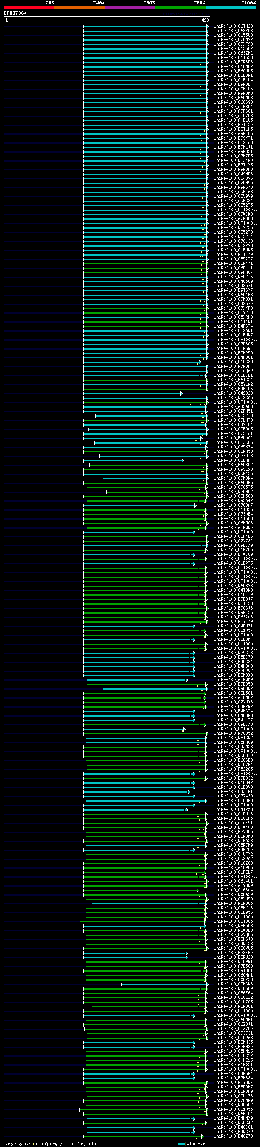Viewport: 260px width, 1147px height.
Task: Select hit label UniRef100_A2YUN7
Action: click(233, 1082)
